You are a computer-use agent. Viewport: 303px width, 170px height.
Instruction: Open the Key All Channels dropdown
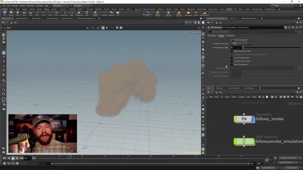click(289, 162)
